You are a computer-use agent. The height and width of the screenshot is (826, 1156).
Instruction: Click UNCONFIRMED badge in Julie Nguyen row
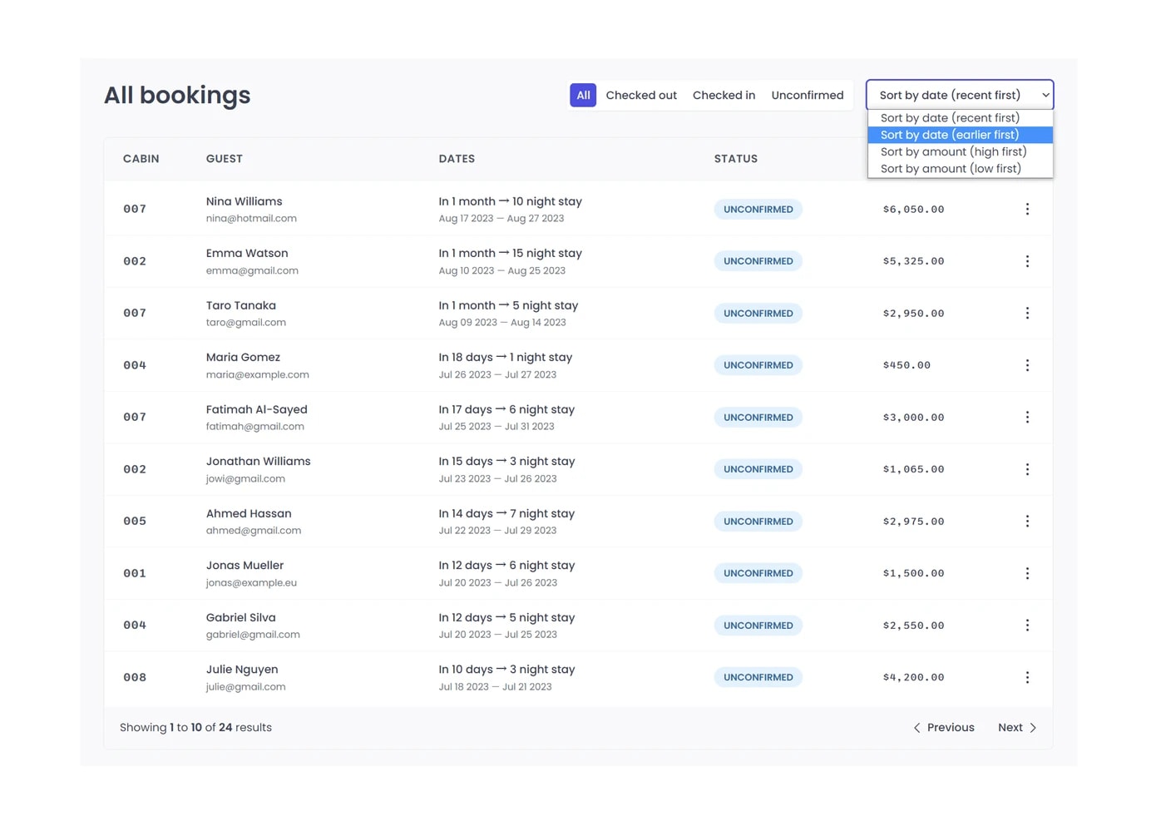tap(758, 677)
